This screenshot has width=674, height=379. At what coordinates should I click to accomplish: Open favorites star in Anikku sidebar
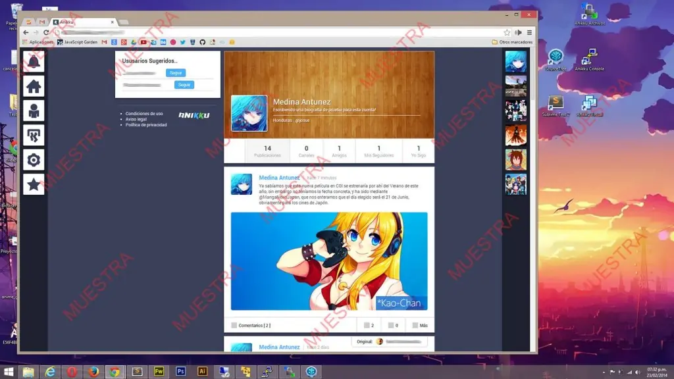(x=34, y=184)
